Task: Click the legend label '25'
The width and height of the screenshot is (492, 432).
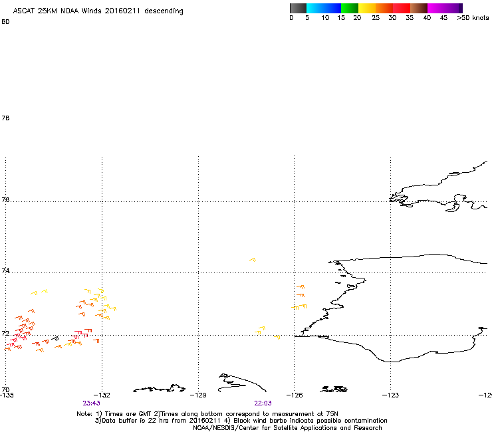Action: 376,18
